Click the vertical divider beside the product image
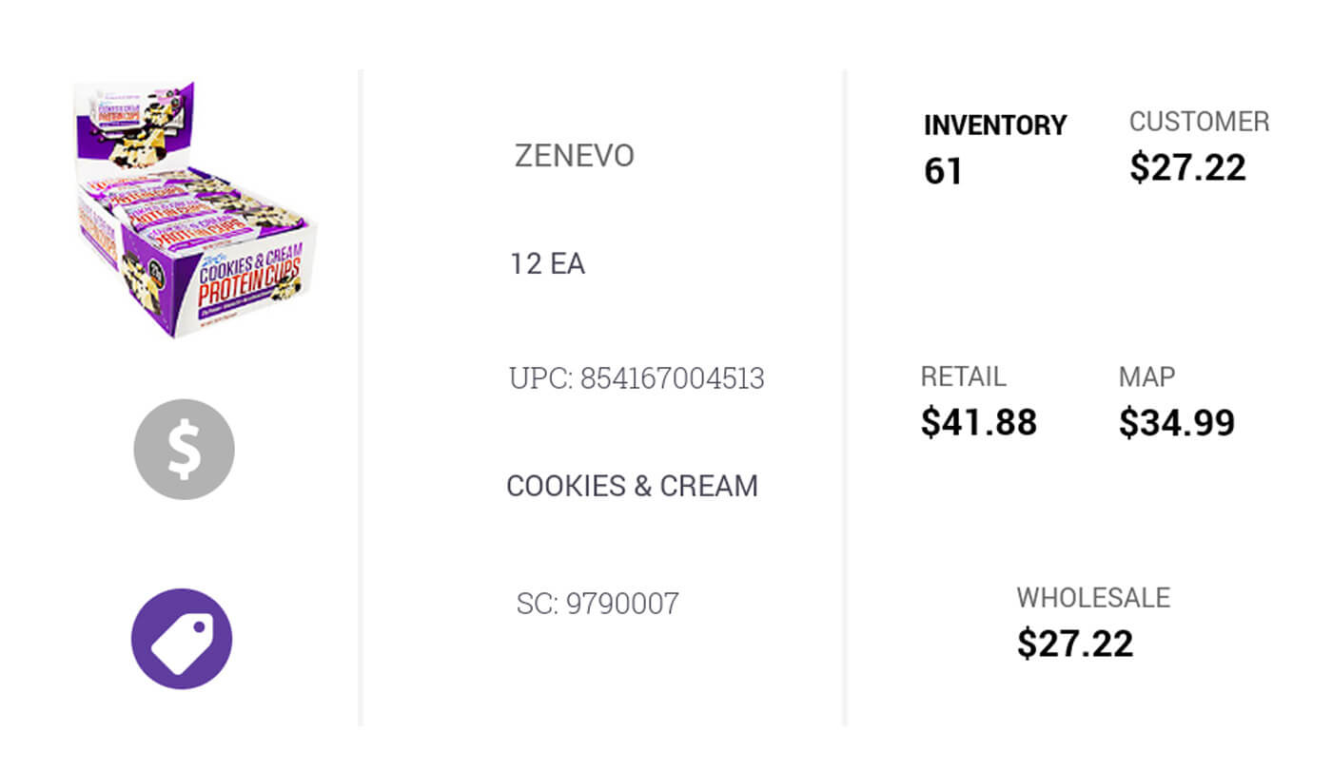Screen dimensions: 1332x770 [x=360, y=397]
